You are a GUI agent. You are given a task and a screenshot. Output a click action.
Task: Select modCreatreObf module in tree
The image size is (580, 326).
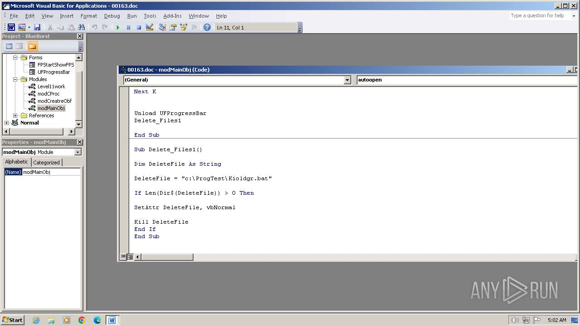(54, 101)
